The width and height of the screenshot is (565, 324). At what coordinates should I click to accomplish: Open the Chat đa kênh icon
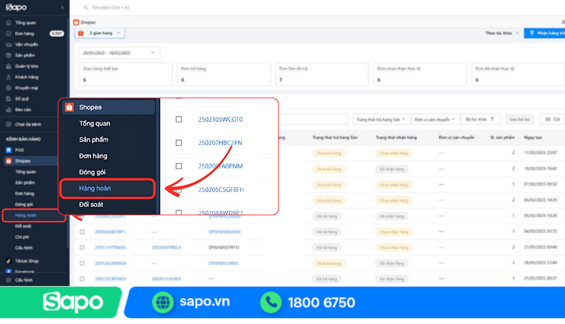click(x=9, y=124)
